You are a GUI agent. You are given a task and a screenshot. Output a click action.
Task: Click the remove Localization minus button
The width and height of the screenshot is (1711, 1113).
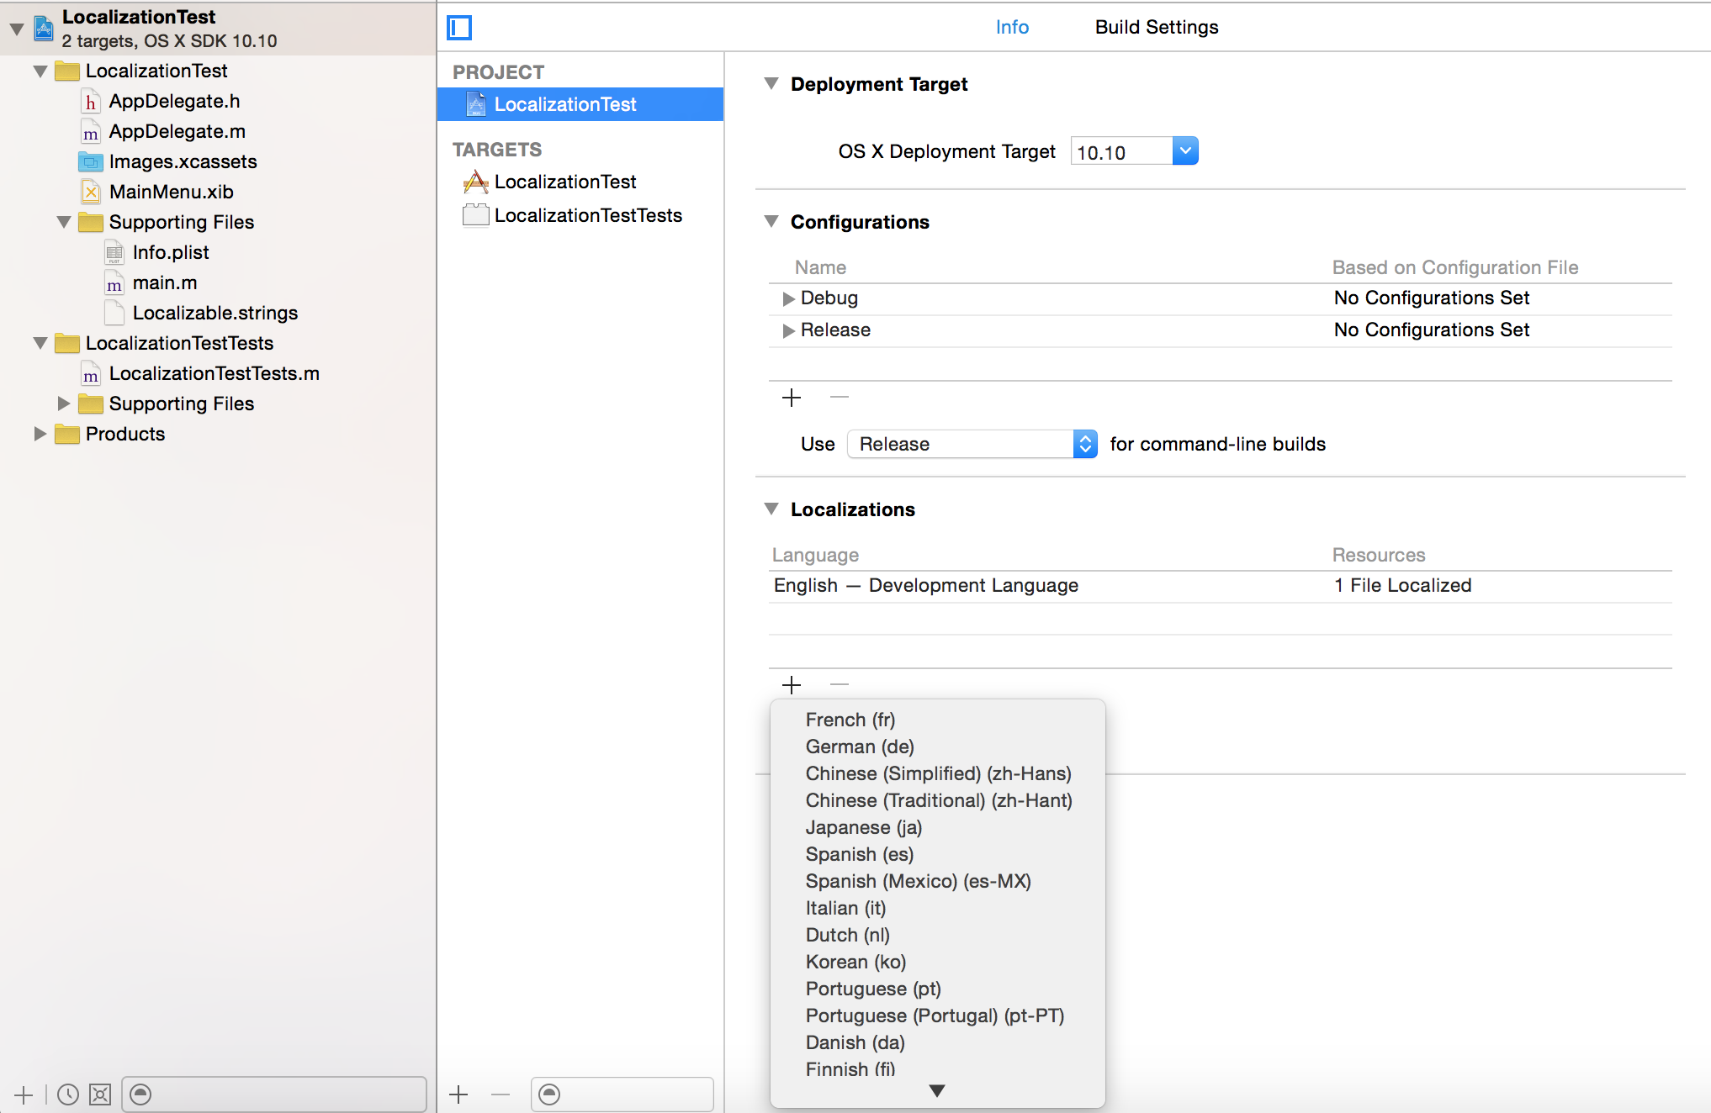coord(838,684)
